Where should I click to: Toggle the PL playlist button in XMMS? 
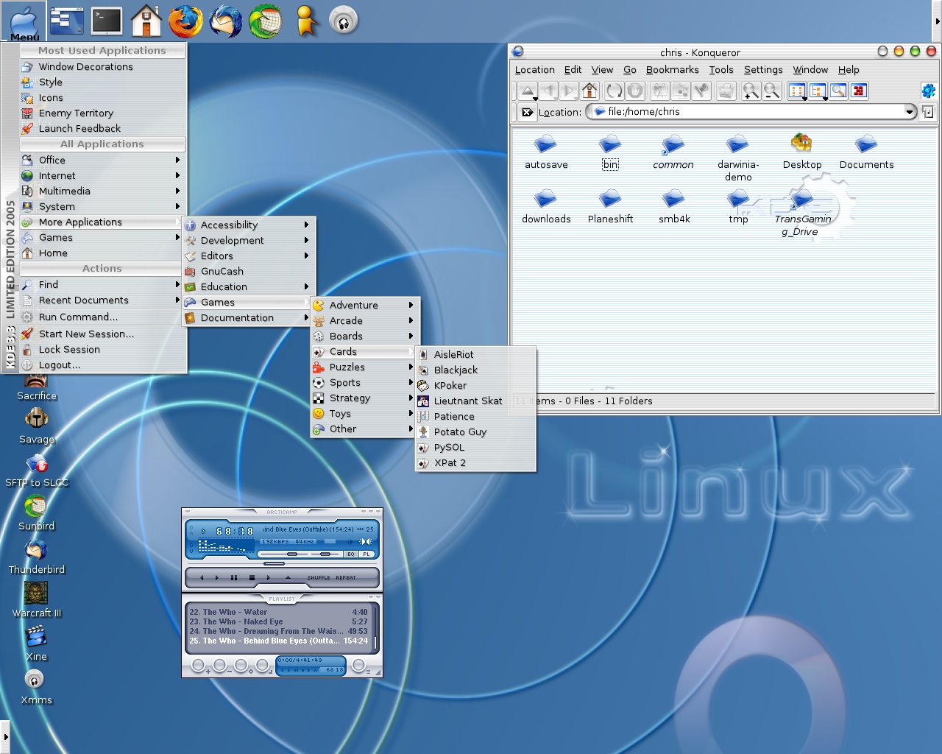(366, 554)
